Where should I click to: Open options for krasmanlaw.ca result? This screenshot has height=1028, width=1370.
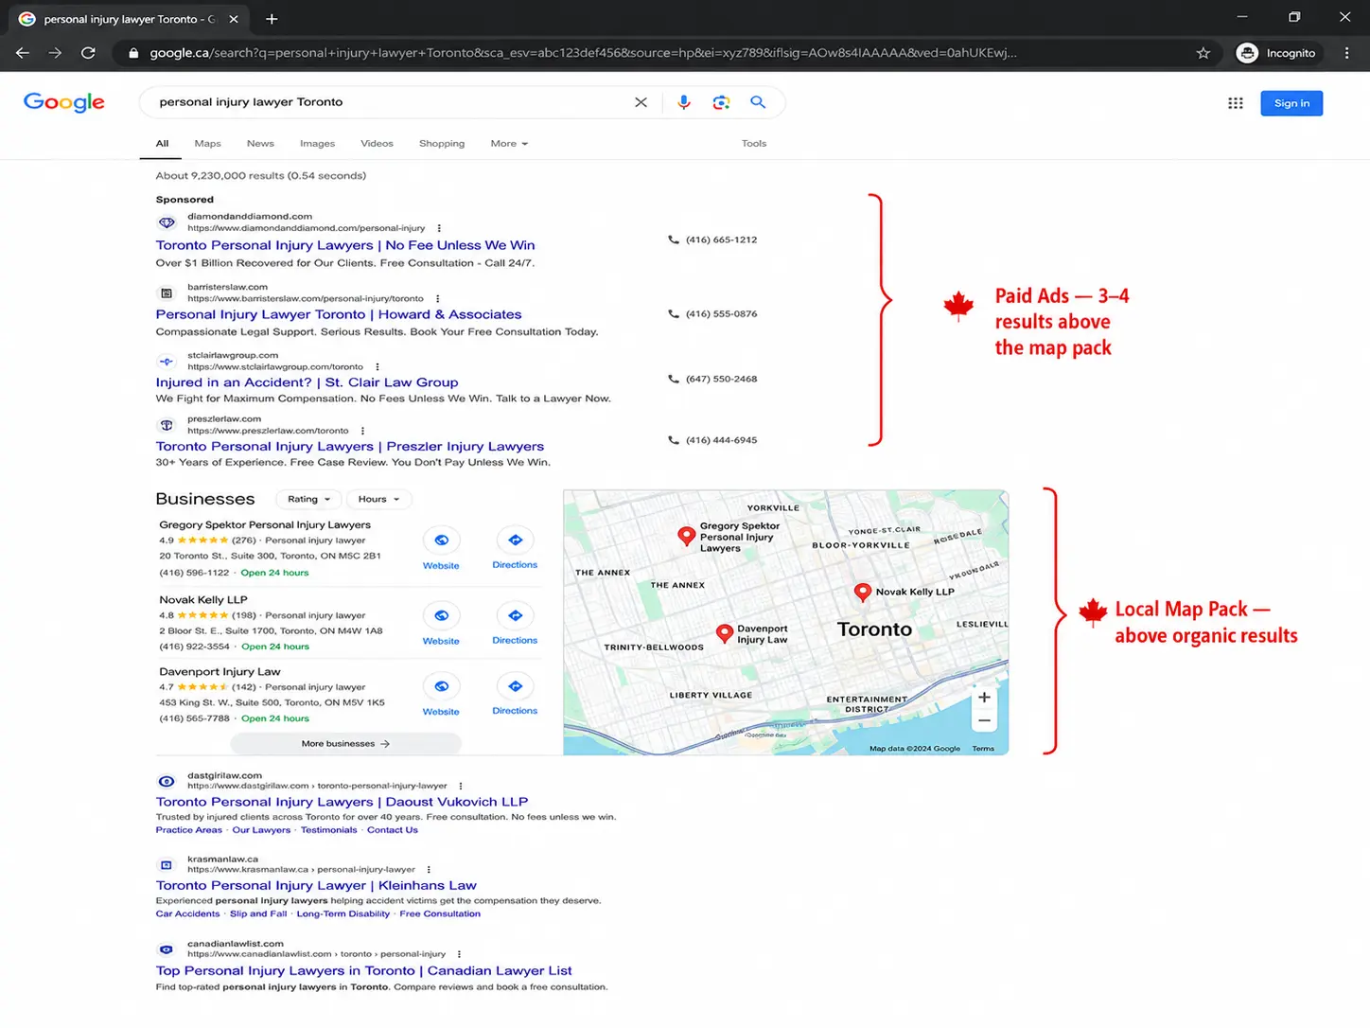point(429,869)
